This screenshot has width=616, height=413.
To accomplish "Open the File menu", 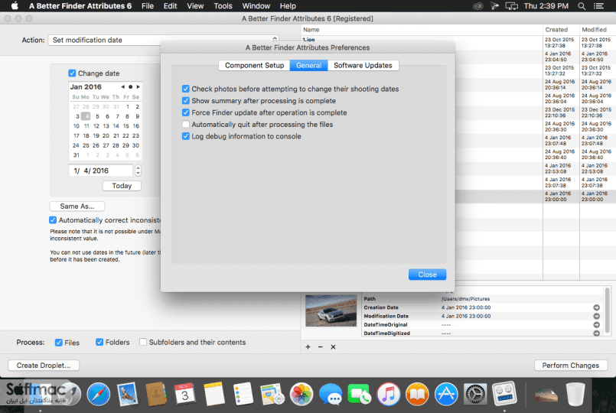I will pyautogui.click(x=148, y=6).
